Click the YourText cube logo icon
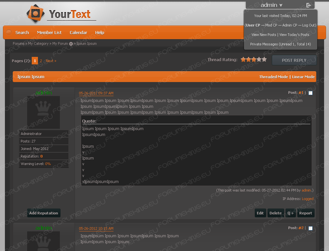329x251 pixels. (x=35, y=14)
